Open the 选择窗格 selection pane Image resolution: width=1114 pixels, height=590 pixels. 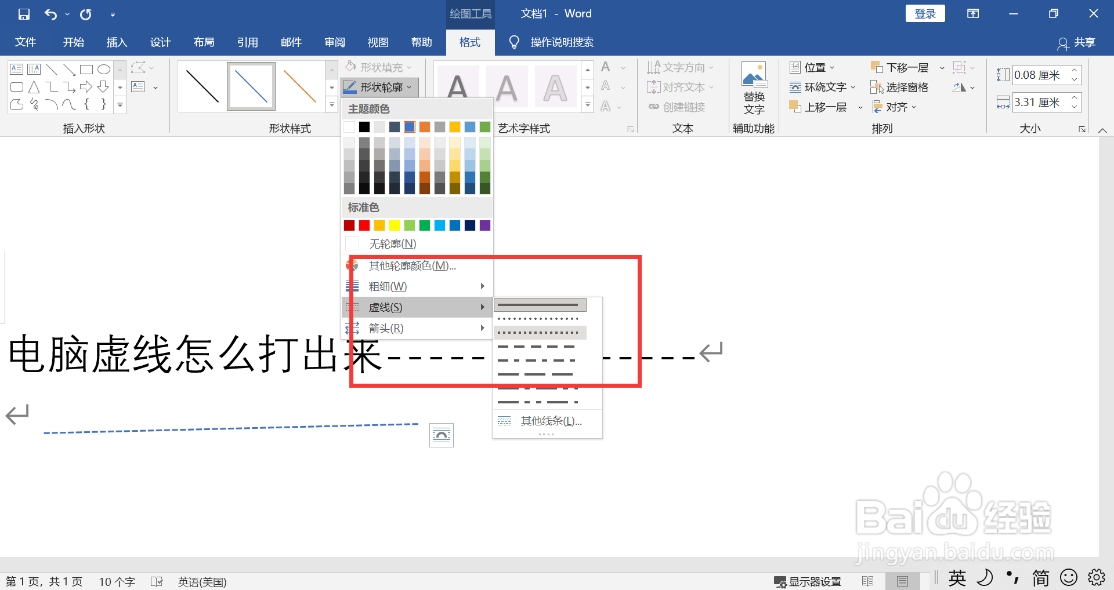point(899,87)
